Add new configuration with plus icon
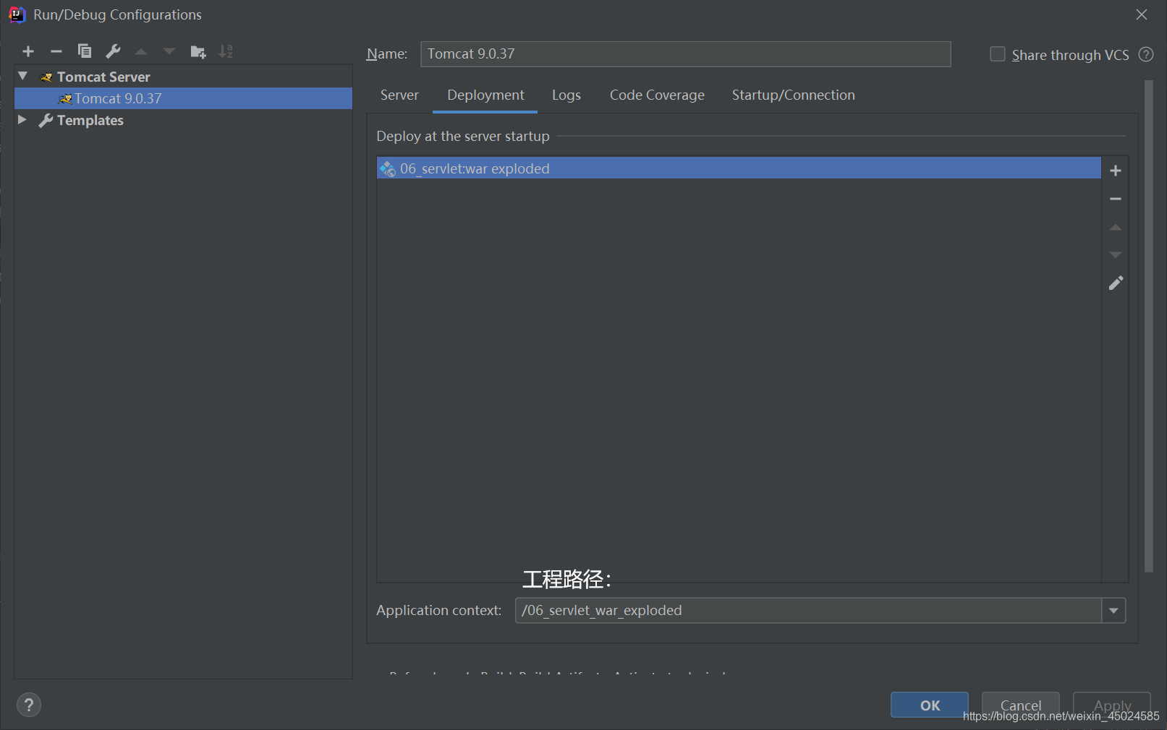The width and height of the screenshot is (1167, 730). tap(28, 51)
